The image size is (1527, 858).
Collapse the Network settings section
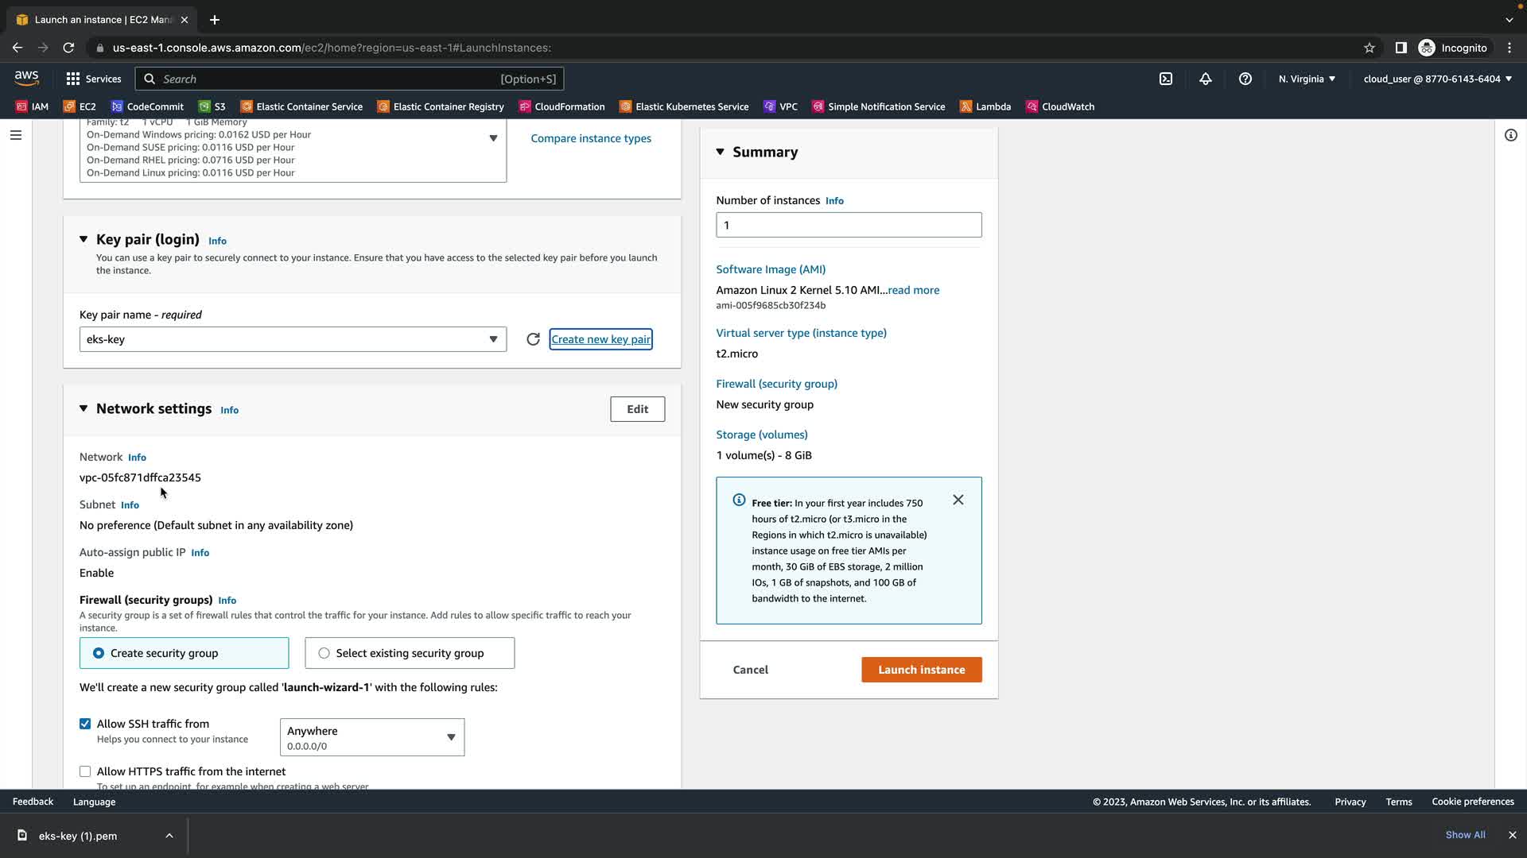(x=84, y=408)
